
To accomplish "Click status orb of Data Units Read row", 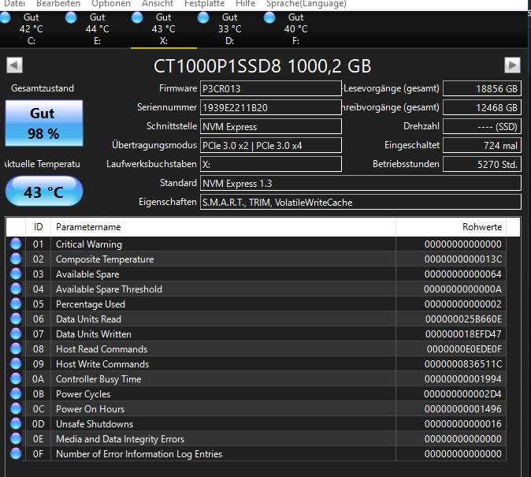I will 16,319.
